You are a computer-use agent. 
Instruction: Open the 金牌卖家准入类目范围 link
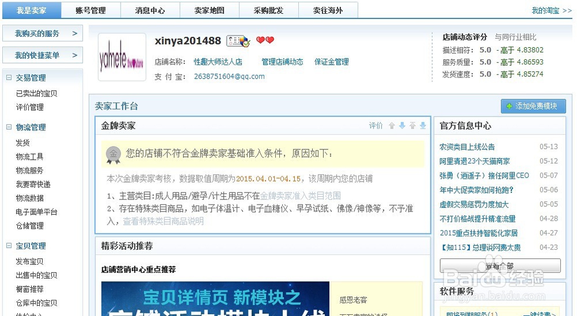300,195
